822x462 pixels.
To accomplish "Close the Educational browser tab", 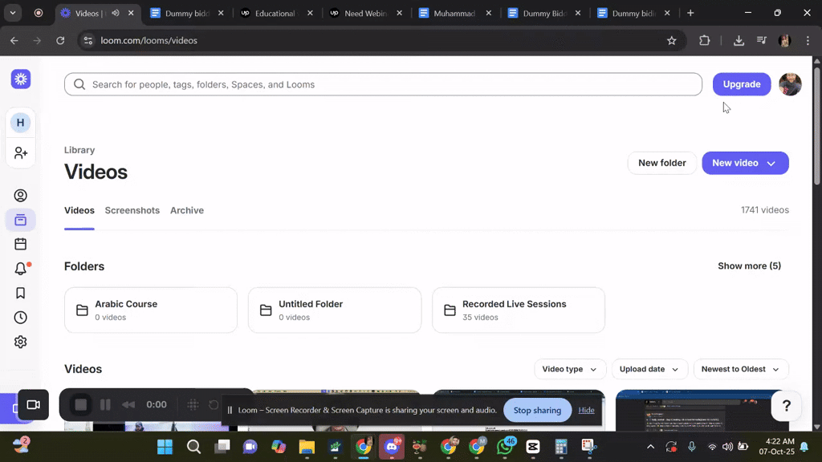I will [x=311, y=13].
